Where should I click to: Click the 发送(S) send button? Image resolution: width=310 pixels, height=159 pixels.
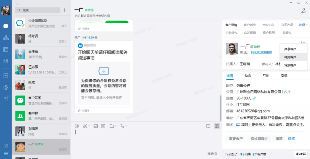click(212, 153)
